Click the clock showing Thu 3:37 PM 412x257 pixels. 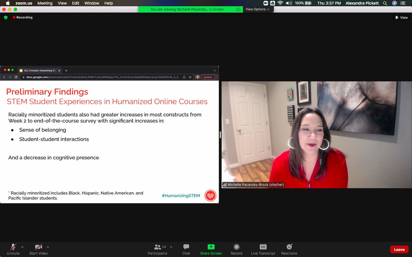(329, 3)
